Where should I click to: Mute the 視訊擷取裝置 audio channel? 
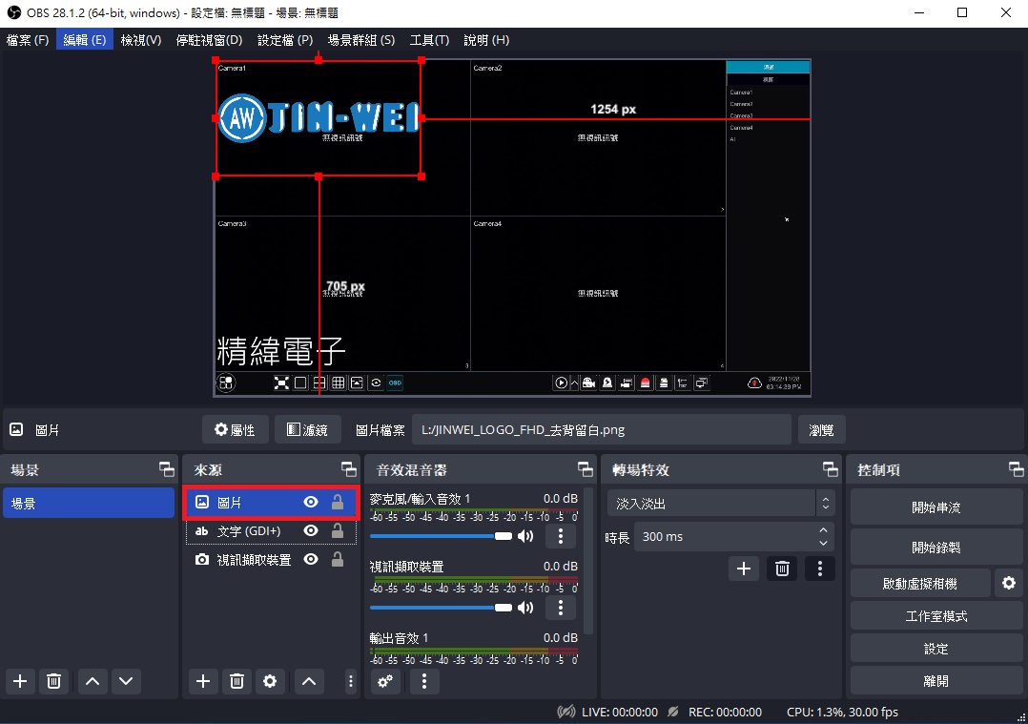(525, 608)
